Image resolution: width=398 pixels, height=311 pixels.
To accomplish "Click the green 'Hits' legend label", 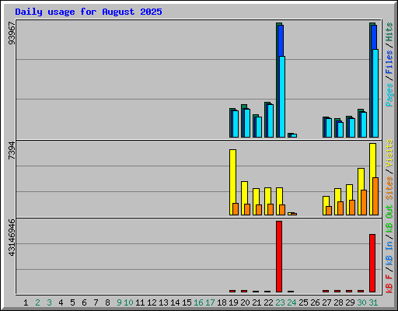I will 389,32.
